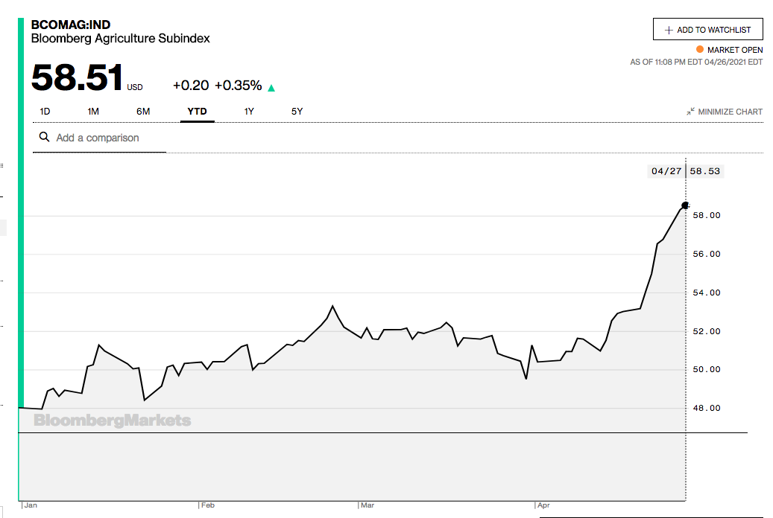Click the 56.00 price axis label
Viewport: 773px width, 518px height.
click(707, 254)
